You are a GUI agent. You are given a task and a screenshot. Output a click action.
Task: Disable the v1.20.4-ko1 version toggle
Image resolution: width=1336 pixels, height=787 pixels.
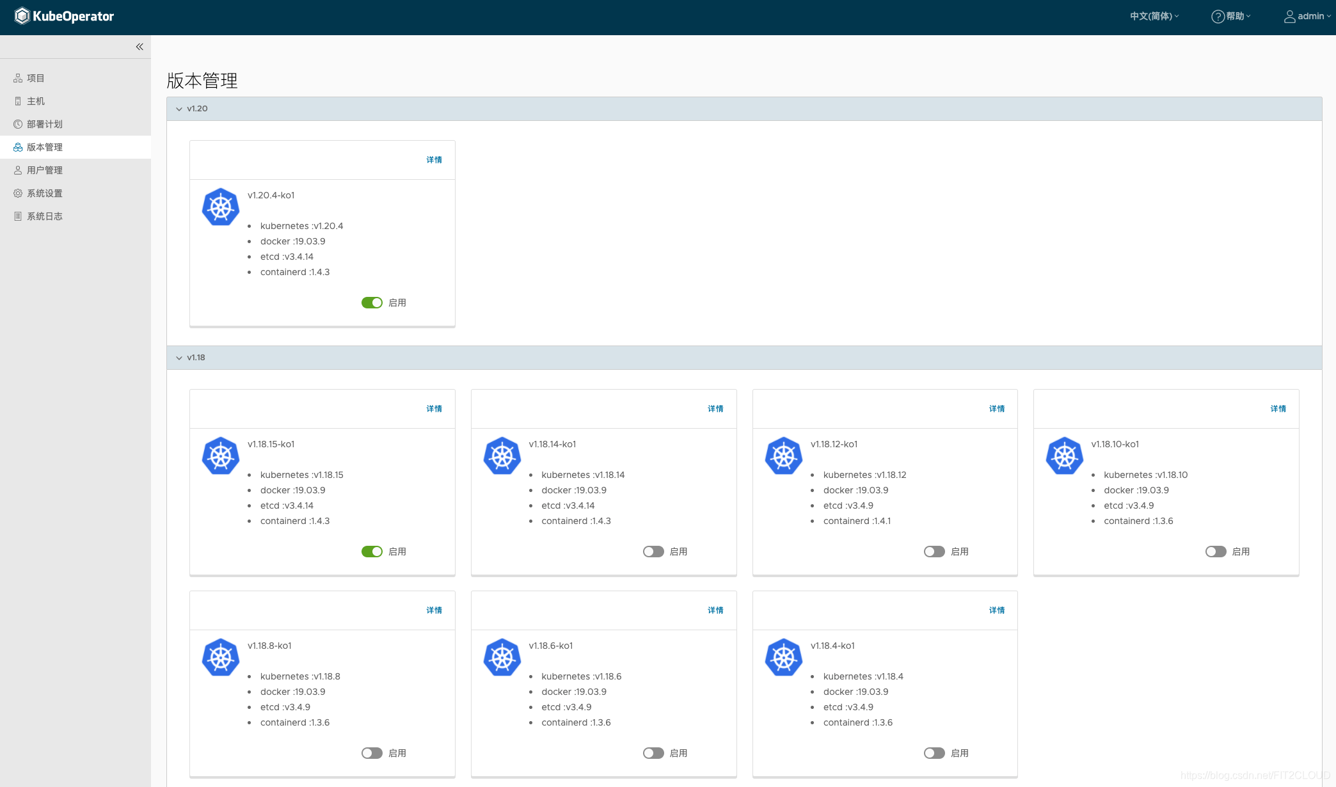point(372,303)
